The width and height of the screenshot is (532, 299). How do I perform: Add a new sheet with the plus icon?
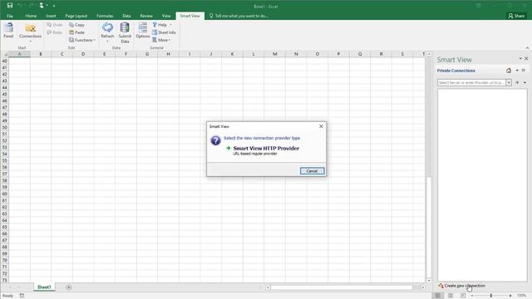68,287
